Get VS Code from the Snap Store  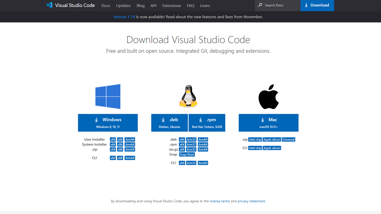coord(187,154)
